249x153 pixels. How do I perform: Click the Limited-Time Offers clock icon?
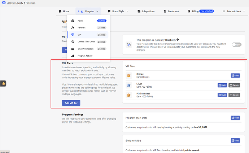73,42
